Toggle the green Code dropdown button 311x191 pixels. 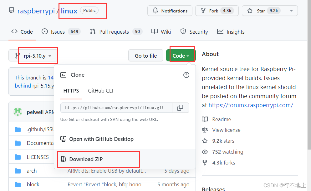[x=181, y=56]
